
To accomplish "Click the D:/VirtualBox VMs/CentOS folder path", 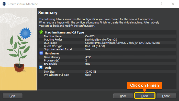I will [101, 40].
